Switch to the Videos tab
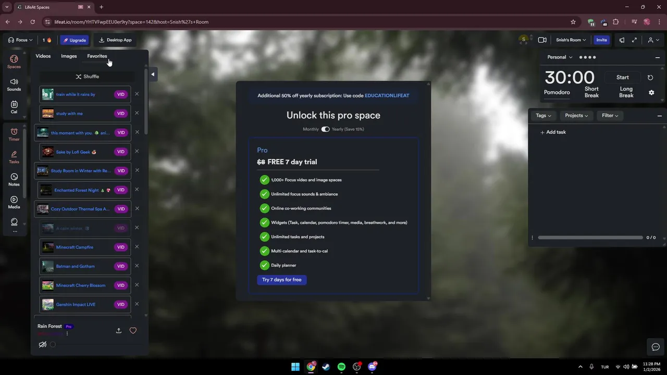The height and width of the screenshot is (375, 667). (43, 56)
